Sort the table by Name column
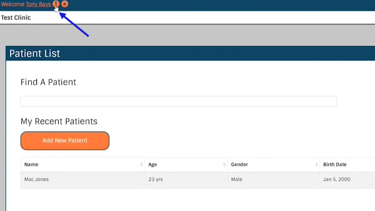The width and height of the screenshot is (375, 211). (x=83, y=164)
